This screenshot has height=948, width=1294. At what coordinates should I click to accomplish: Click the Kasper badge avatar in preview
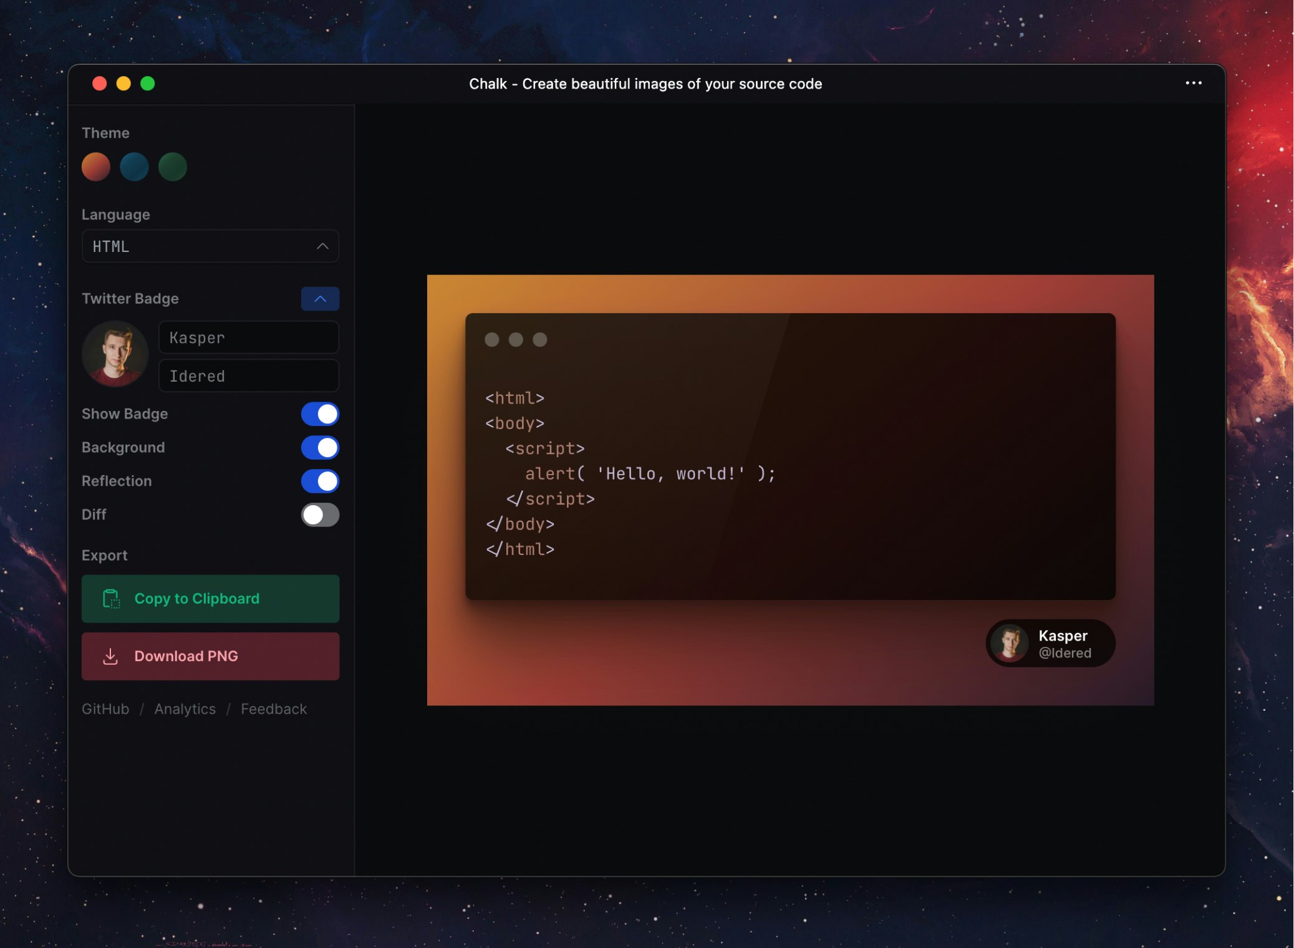(1010, 643)
